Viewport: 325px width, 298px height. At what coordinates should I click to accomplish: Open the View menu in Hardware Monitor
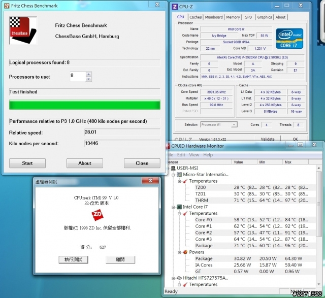pyautogui.click(x=194, y=155)
